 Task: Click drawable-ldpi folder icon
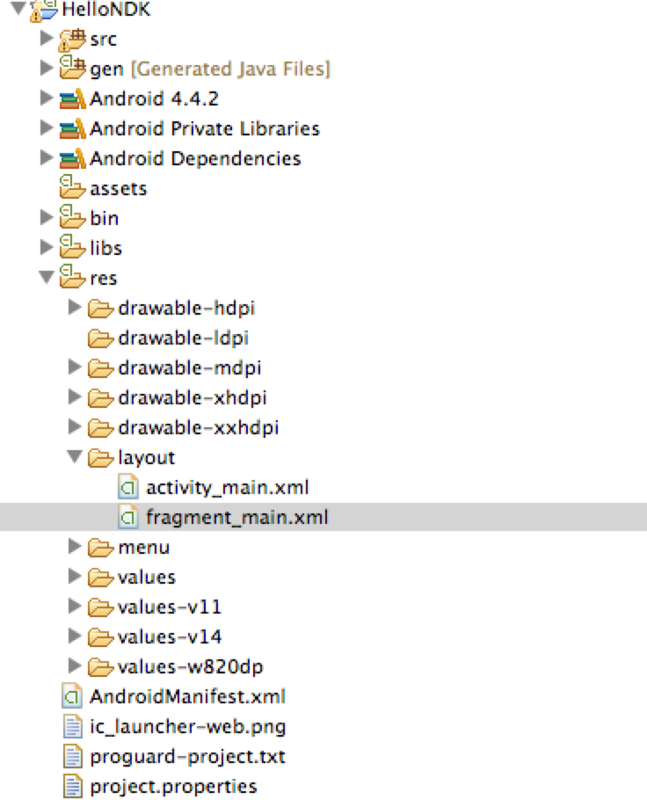coord(100,338)
